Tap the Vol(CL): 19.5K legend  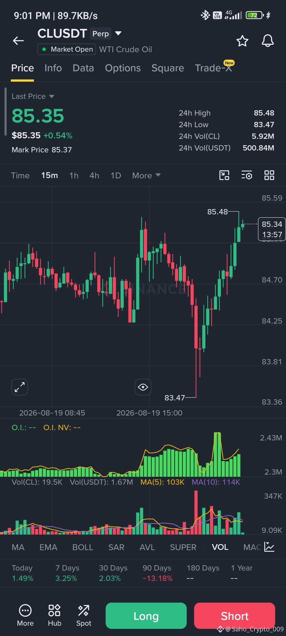tap(37, 482)
